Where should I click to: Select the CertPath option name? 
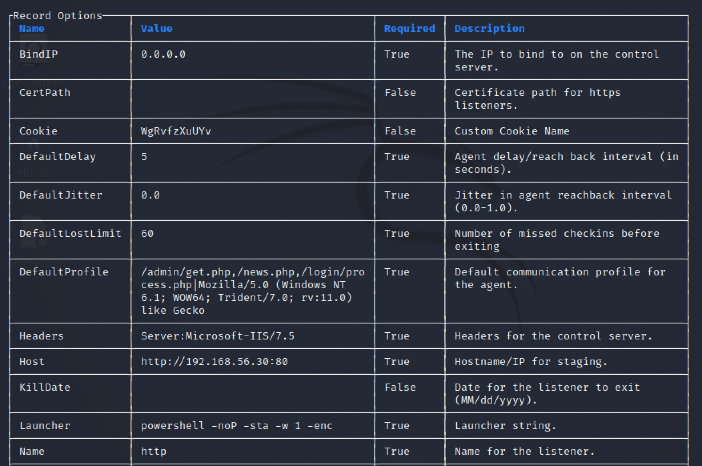(x=45, y=92)
